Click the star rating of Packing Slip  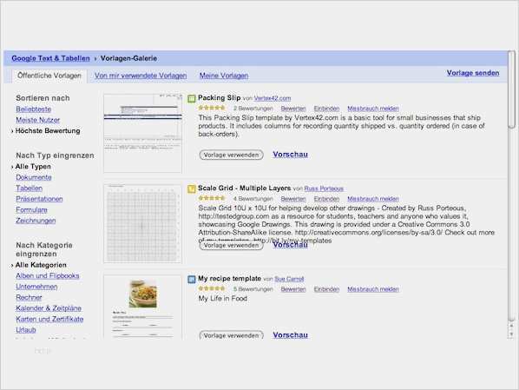click(212, 108)
